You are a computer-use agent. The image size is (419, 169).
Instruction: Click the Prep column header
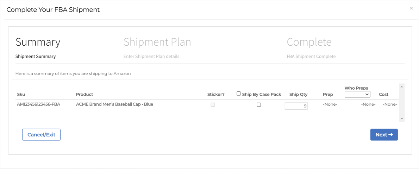[x=328, y=94]
